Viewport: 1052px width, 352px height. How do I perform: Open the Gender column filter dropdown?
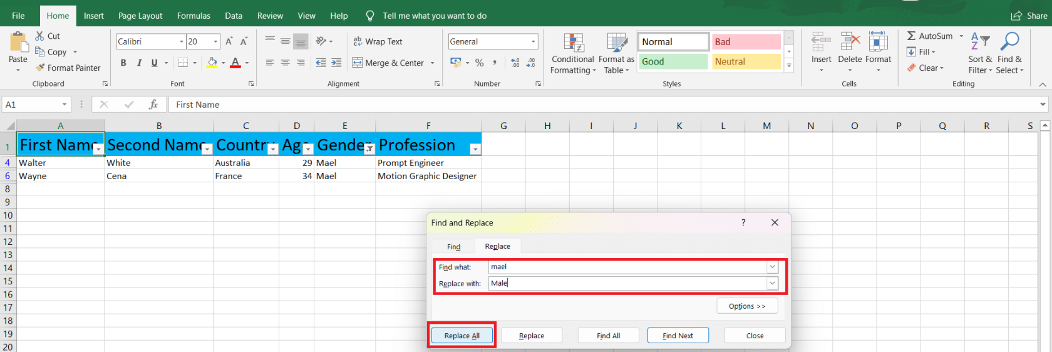point(369,149)
